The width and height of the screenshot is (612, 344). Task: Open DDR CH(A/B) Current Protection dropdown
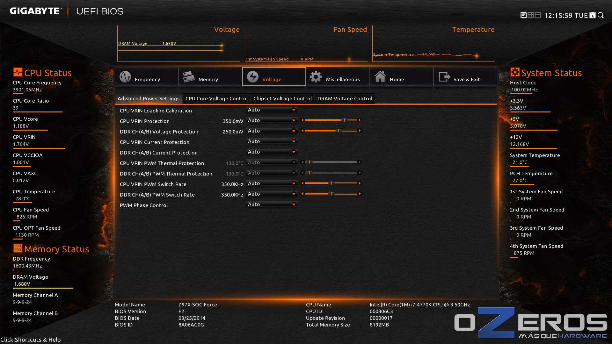(x=272, y=152)
